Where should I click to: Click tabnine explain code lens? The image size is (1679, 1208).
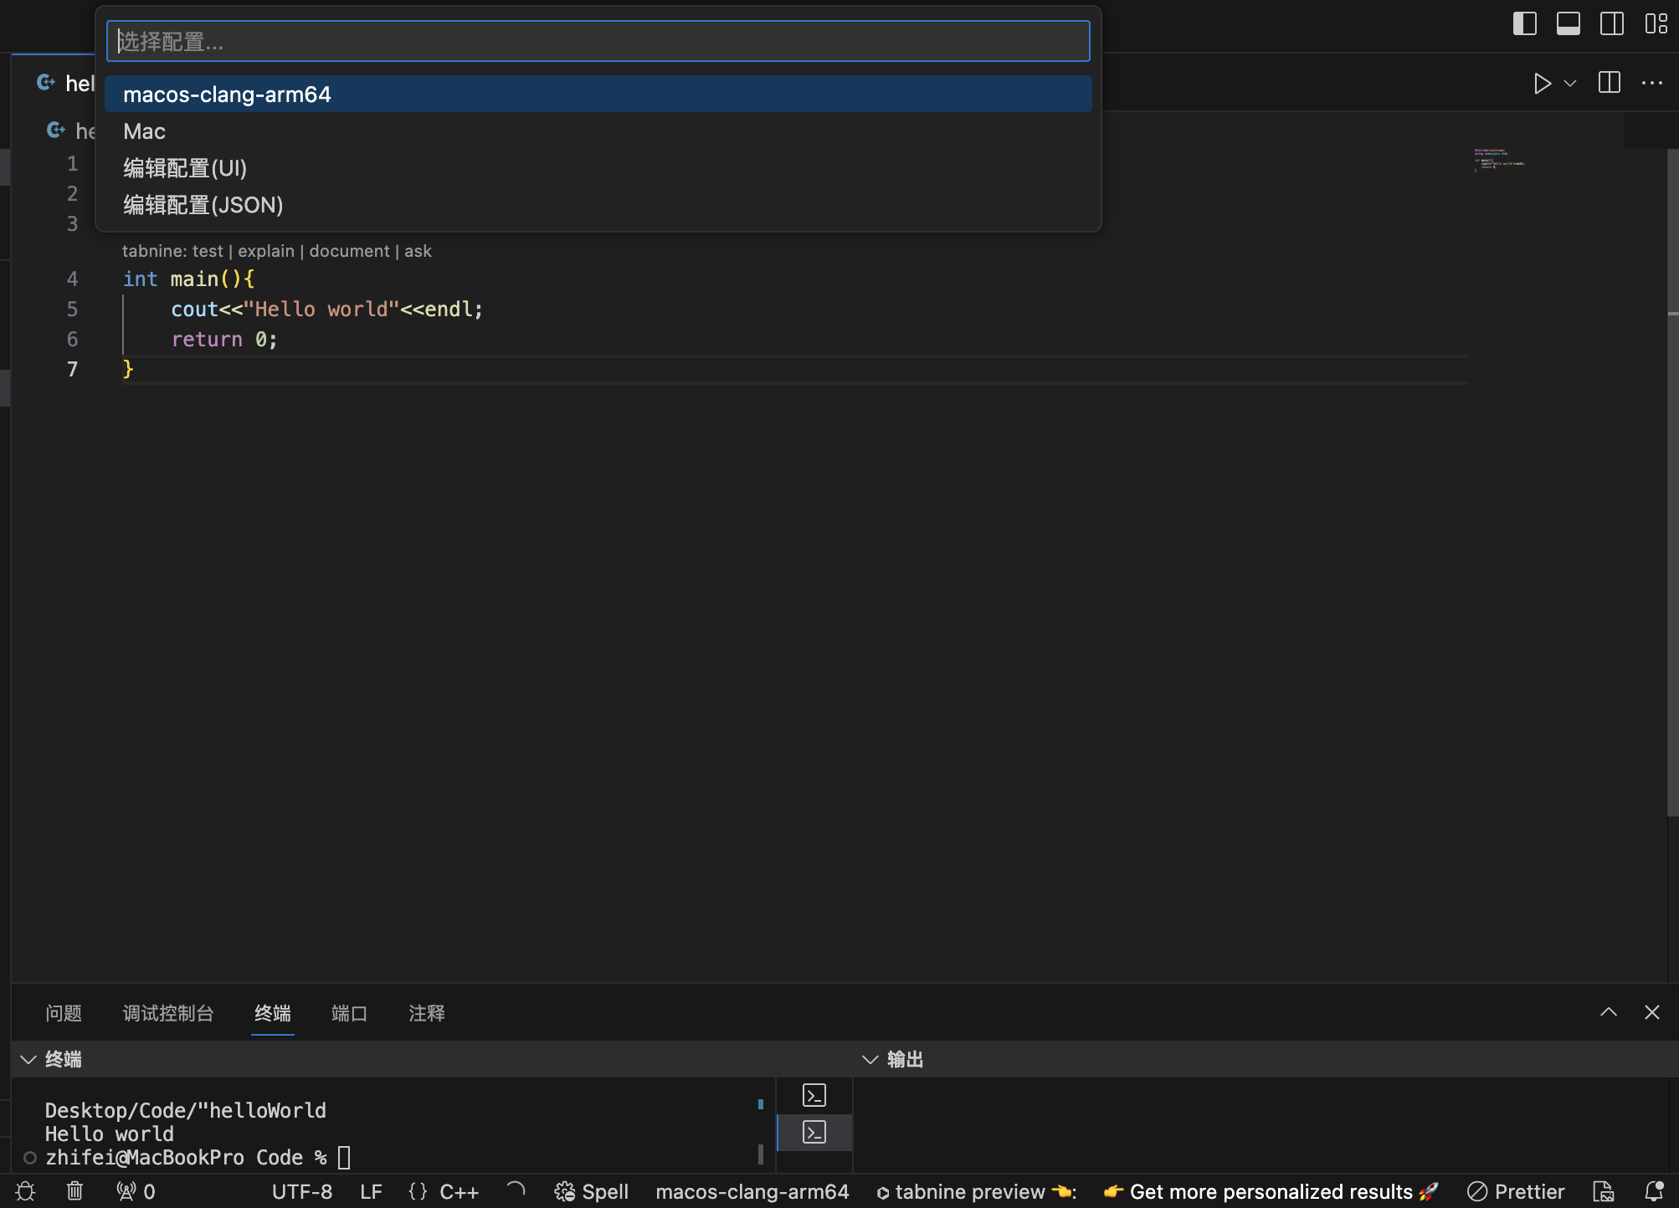[x=266, y=251]
